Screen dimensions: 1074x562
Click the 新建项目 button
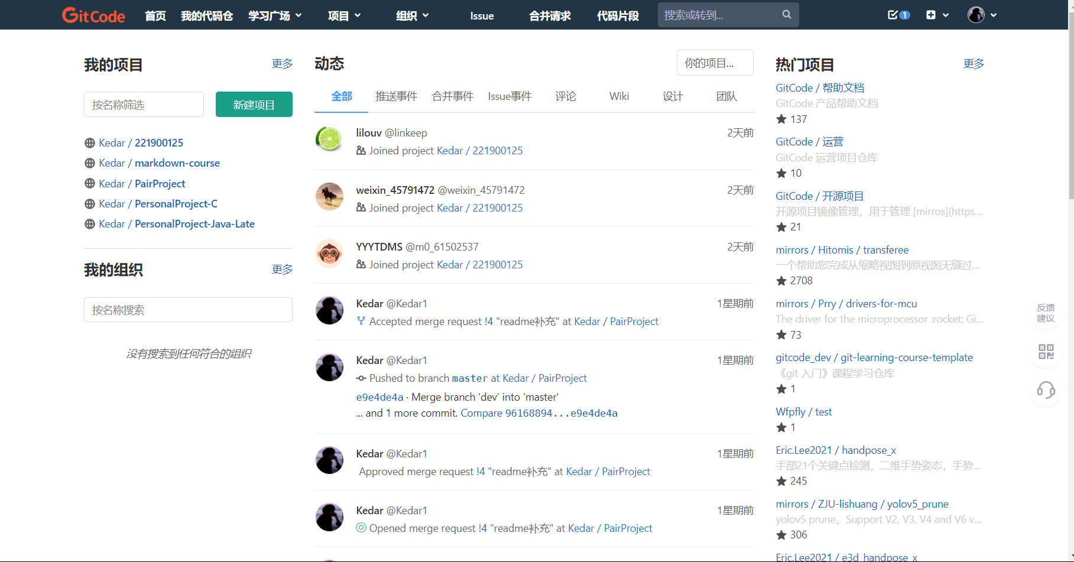(254, 105)
